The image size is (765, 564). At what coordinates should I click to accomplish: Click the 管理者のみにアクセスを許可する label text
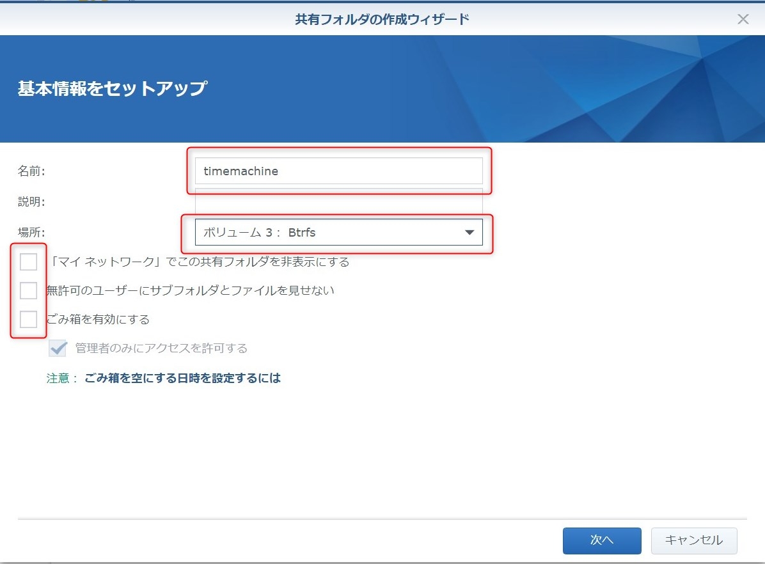[161, 349]
